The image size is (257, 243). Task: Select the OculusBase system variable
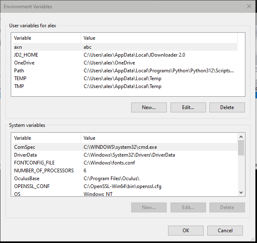pos(125,179)
